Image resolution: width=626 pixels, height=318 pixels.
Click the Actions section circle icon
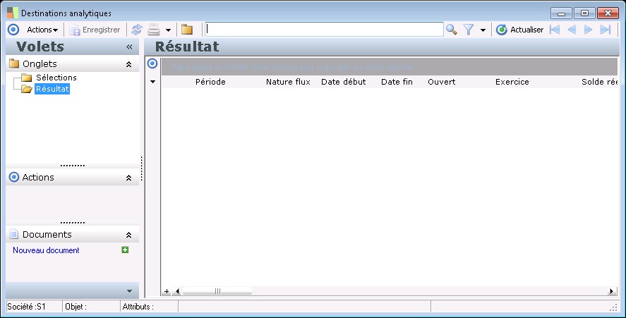point(14,177)
